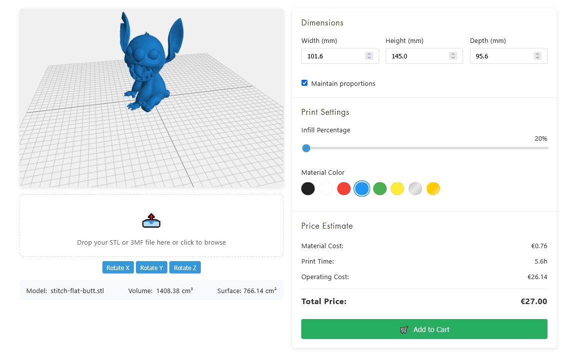This screenshot has height=359, width=579.
Task: Click the Width stepper arrows
Action: 369,56
